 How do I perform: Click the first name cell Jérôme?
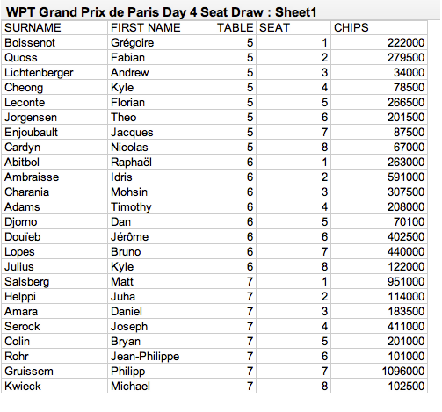[x=161, y=237]
